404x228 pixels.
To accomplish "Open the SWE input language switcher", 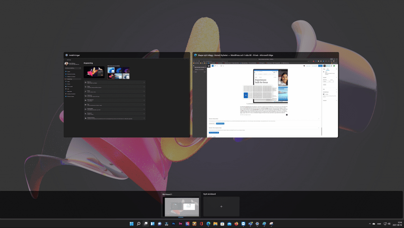I will (379, 224).
